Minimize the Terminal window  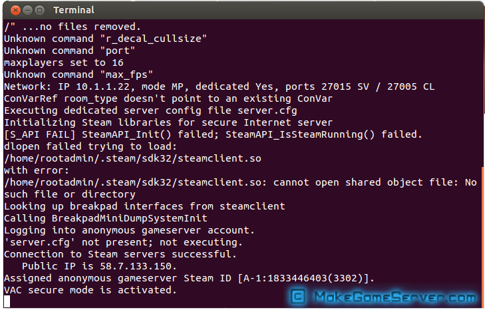(x=27, y=11)
